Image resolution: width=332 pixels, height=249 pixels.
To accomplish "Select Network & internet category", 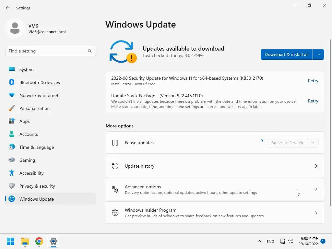I will click(x=51, y=95).
